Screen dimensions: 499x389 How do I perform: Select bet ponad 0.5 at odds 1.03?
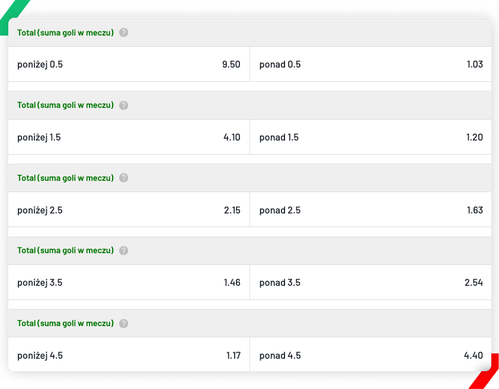coord(371,64)
